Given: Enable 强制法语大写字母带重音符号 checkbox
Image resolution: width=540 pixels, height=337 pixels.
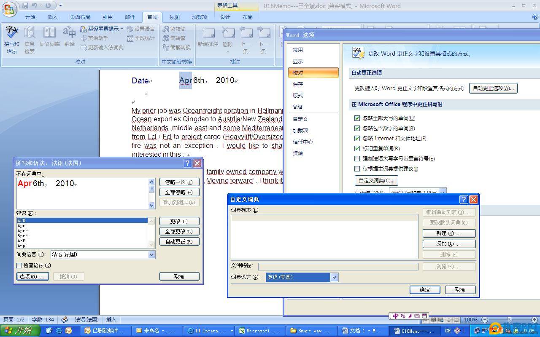Looking at the screenshot, I should (x=357, y=159).
